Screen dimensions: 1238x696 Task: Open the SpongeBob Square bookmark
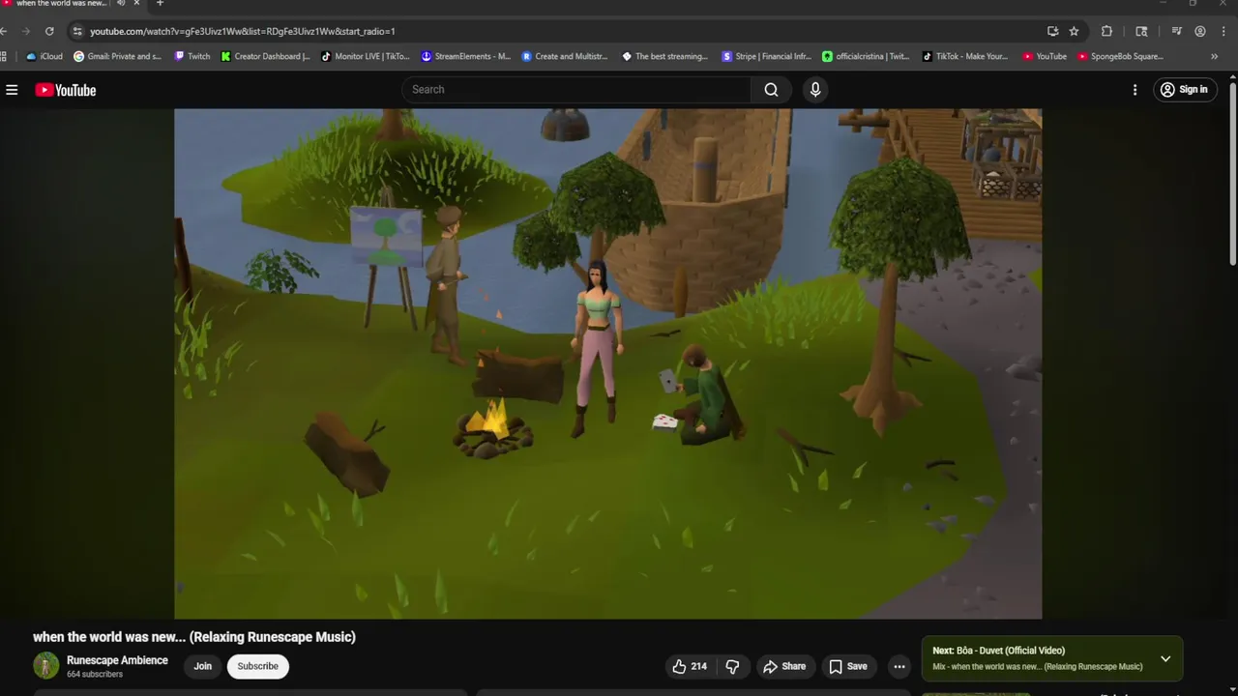(1121, 56)
